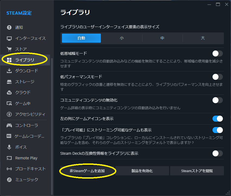
Task: Select ゲーム中 in the sidebar
Action: pos(25,103)
